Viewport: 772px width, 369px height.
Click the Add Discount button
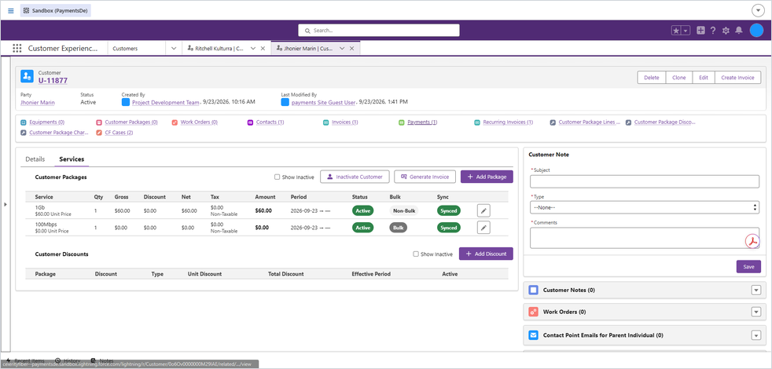[x=486, y=254]
